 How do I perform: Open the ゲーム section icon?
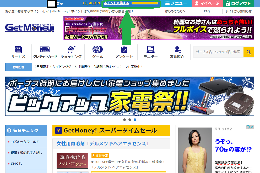pyautogui.click(x=97, y=49)
